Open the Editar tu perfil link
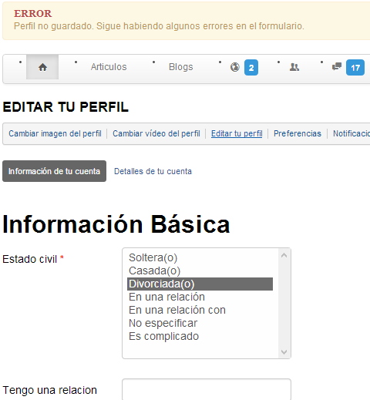 pyautogui.click(x=237, y=133)
